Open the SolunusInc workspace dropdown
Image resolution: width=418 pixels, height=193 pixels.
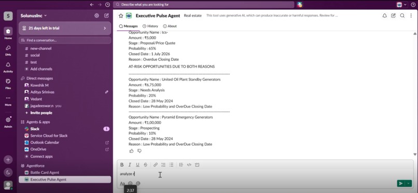click(34, 16)
